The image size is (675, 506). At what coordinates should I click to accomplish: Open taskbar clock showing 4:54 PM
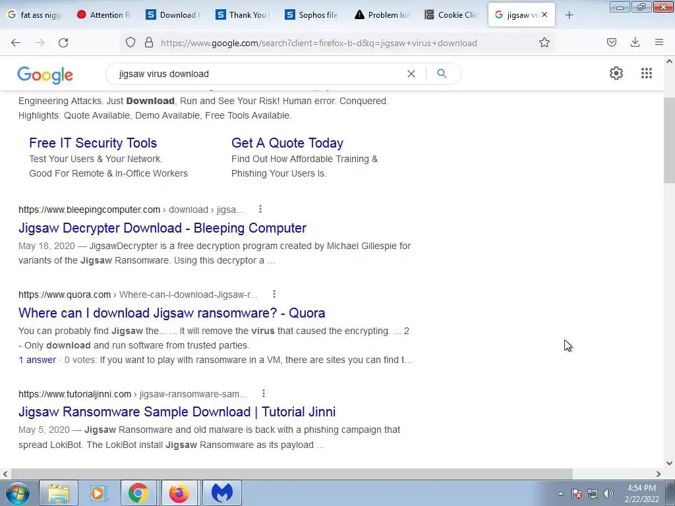(641, 493)
